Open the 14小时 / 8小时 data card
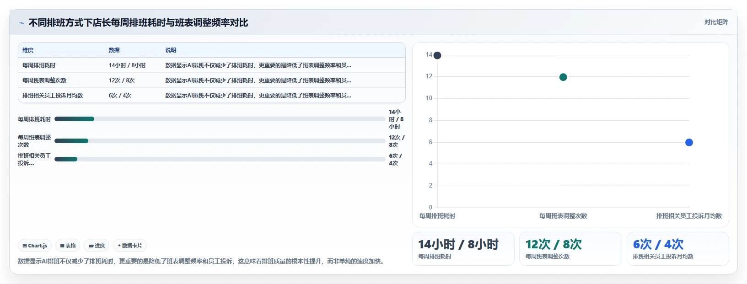The height and width of the screenshot is (284, 747). (463, 249)
